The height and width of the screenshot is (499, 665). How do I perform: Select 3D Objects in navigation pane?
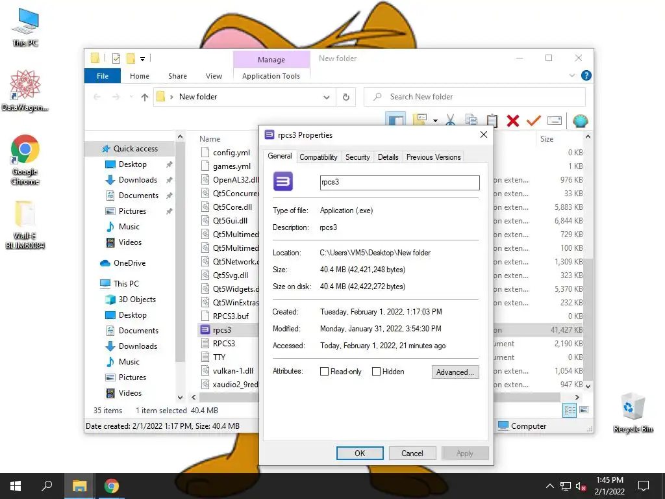point(137,300)
